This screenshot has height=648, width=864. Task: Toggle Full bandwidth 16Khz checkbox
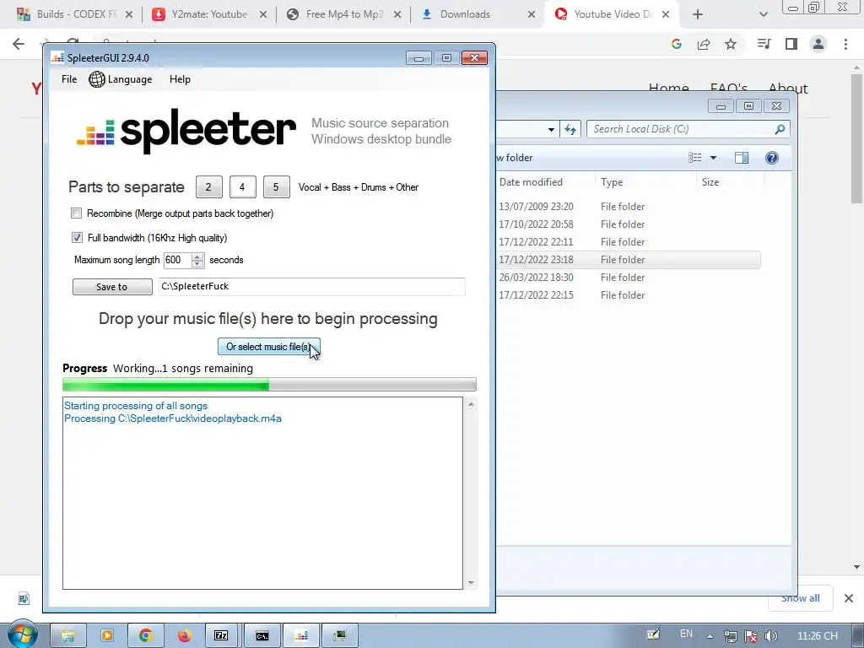(77, 237)
